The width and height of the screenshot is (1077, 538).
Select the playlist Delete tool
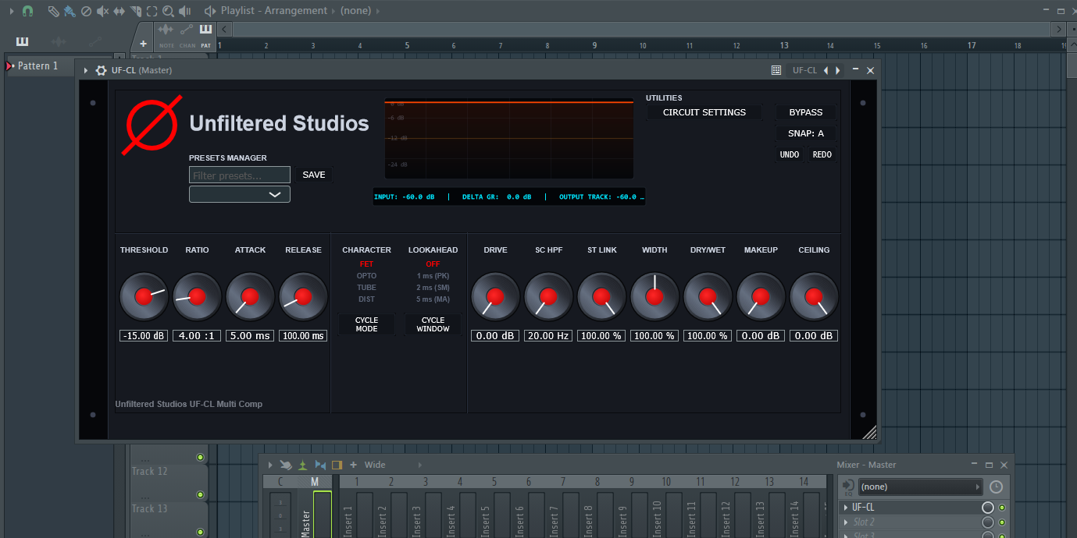(x=86, y=11)
